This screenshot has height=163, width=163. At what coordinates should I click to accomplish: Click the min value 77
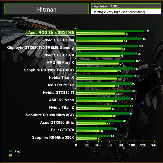(x=121, y=64)
